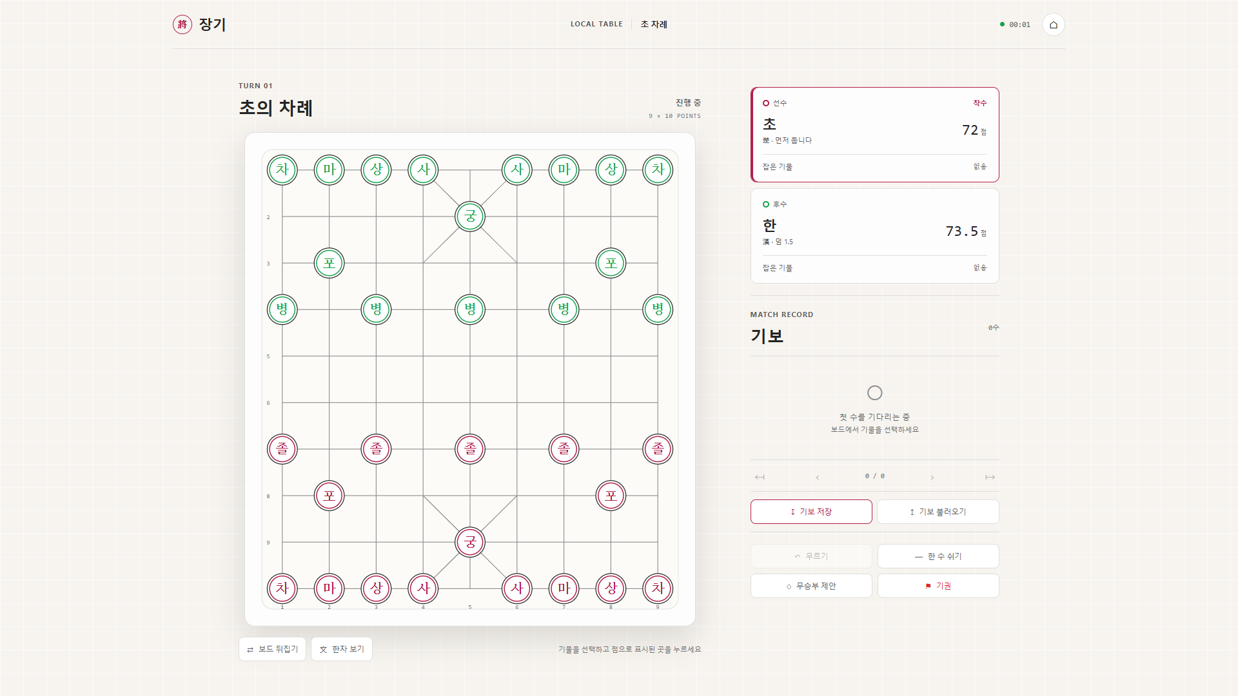
Task: Toggle 보드 뒤집기 board flip
Action: 272,649
